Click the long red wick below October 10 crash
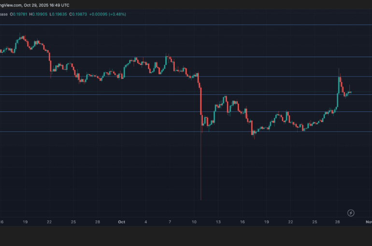This screenshot has height=246, width=372. coord(200,169)
